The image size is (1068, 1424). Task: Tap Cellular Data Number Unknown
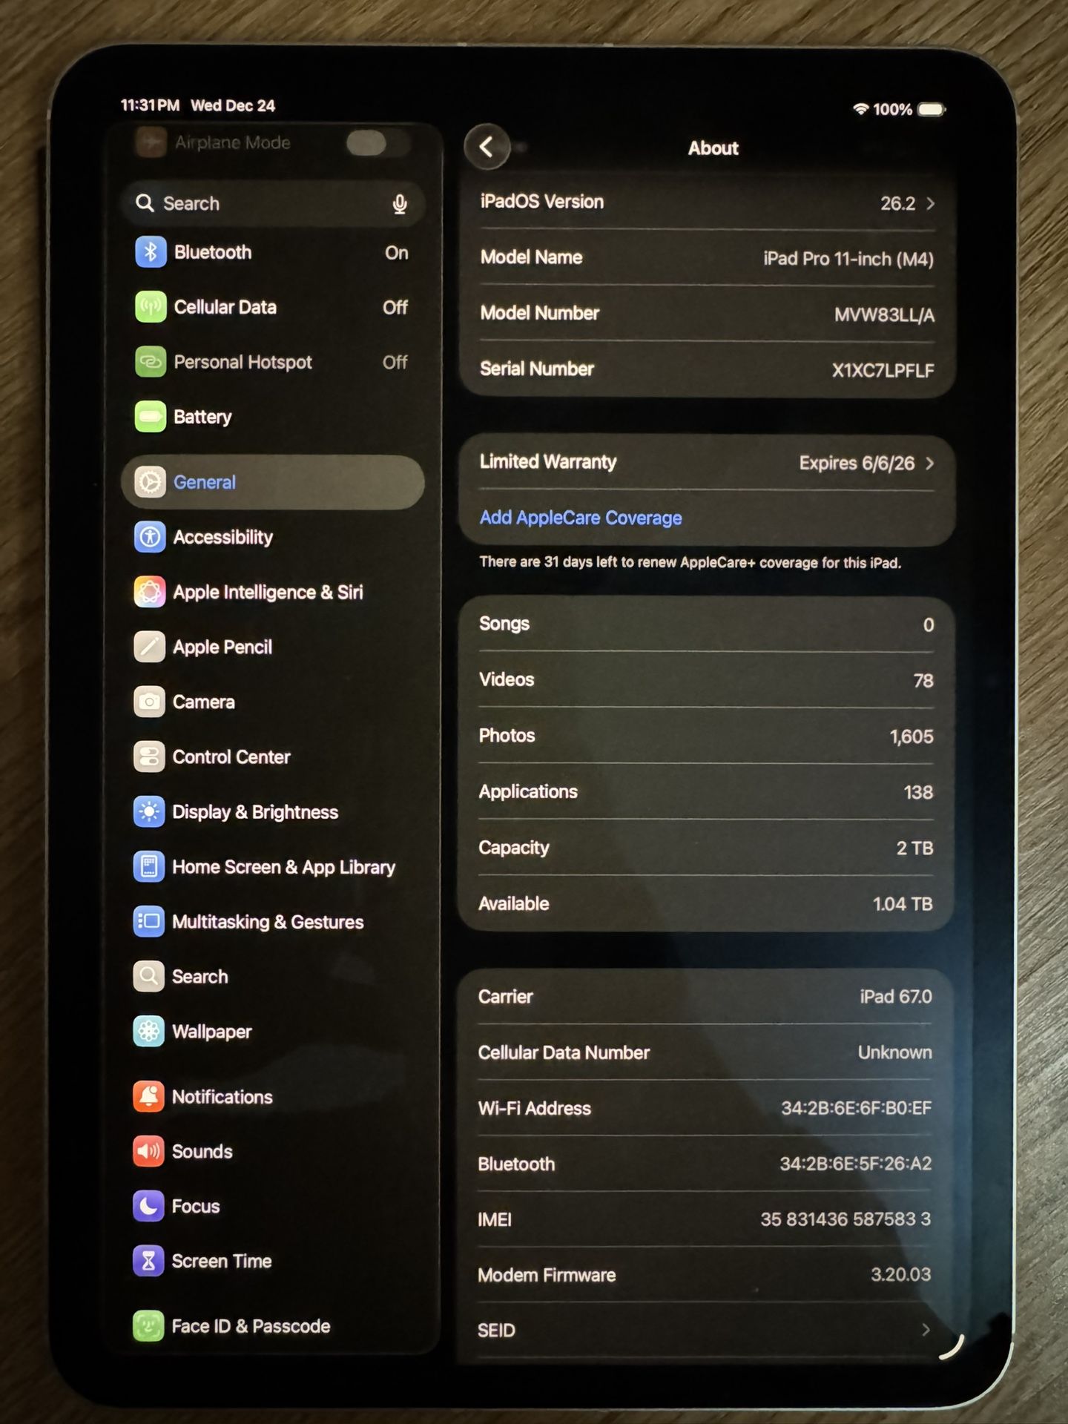pos(705,1052)
